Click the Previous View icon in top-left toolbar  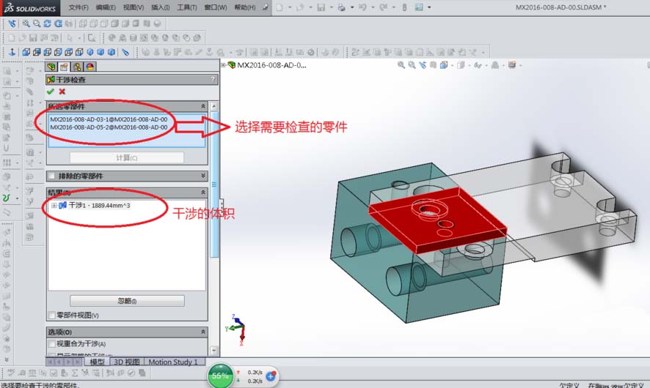click(x=12, y=23)
